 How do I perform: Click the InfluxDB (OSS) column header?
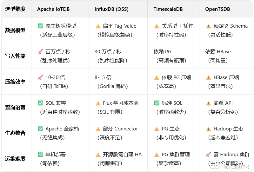(111, 9)
